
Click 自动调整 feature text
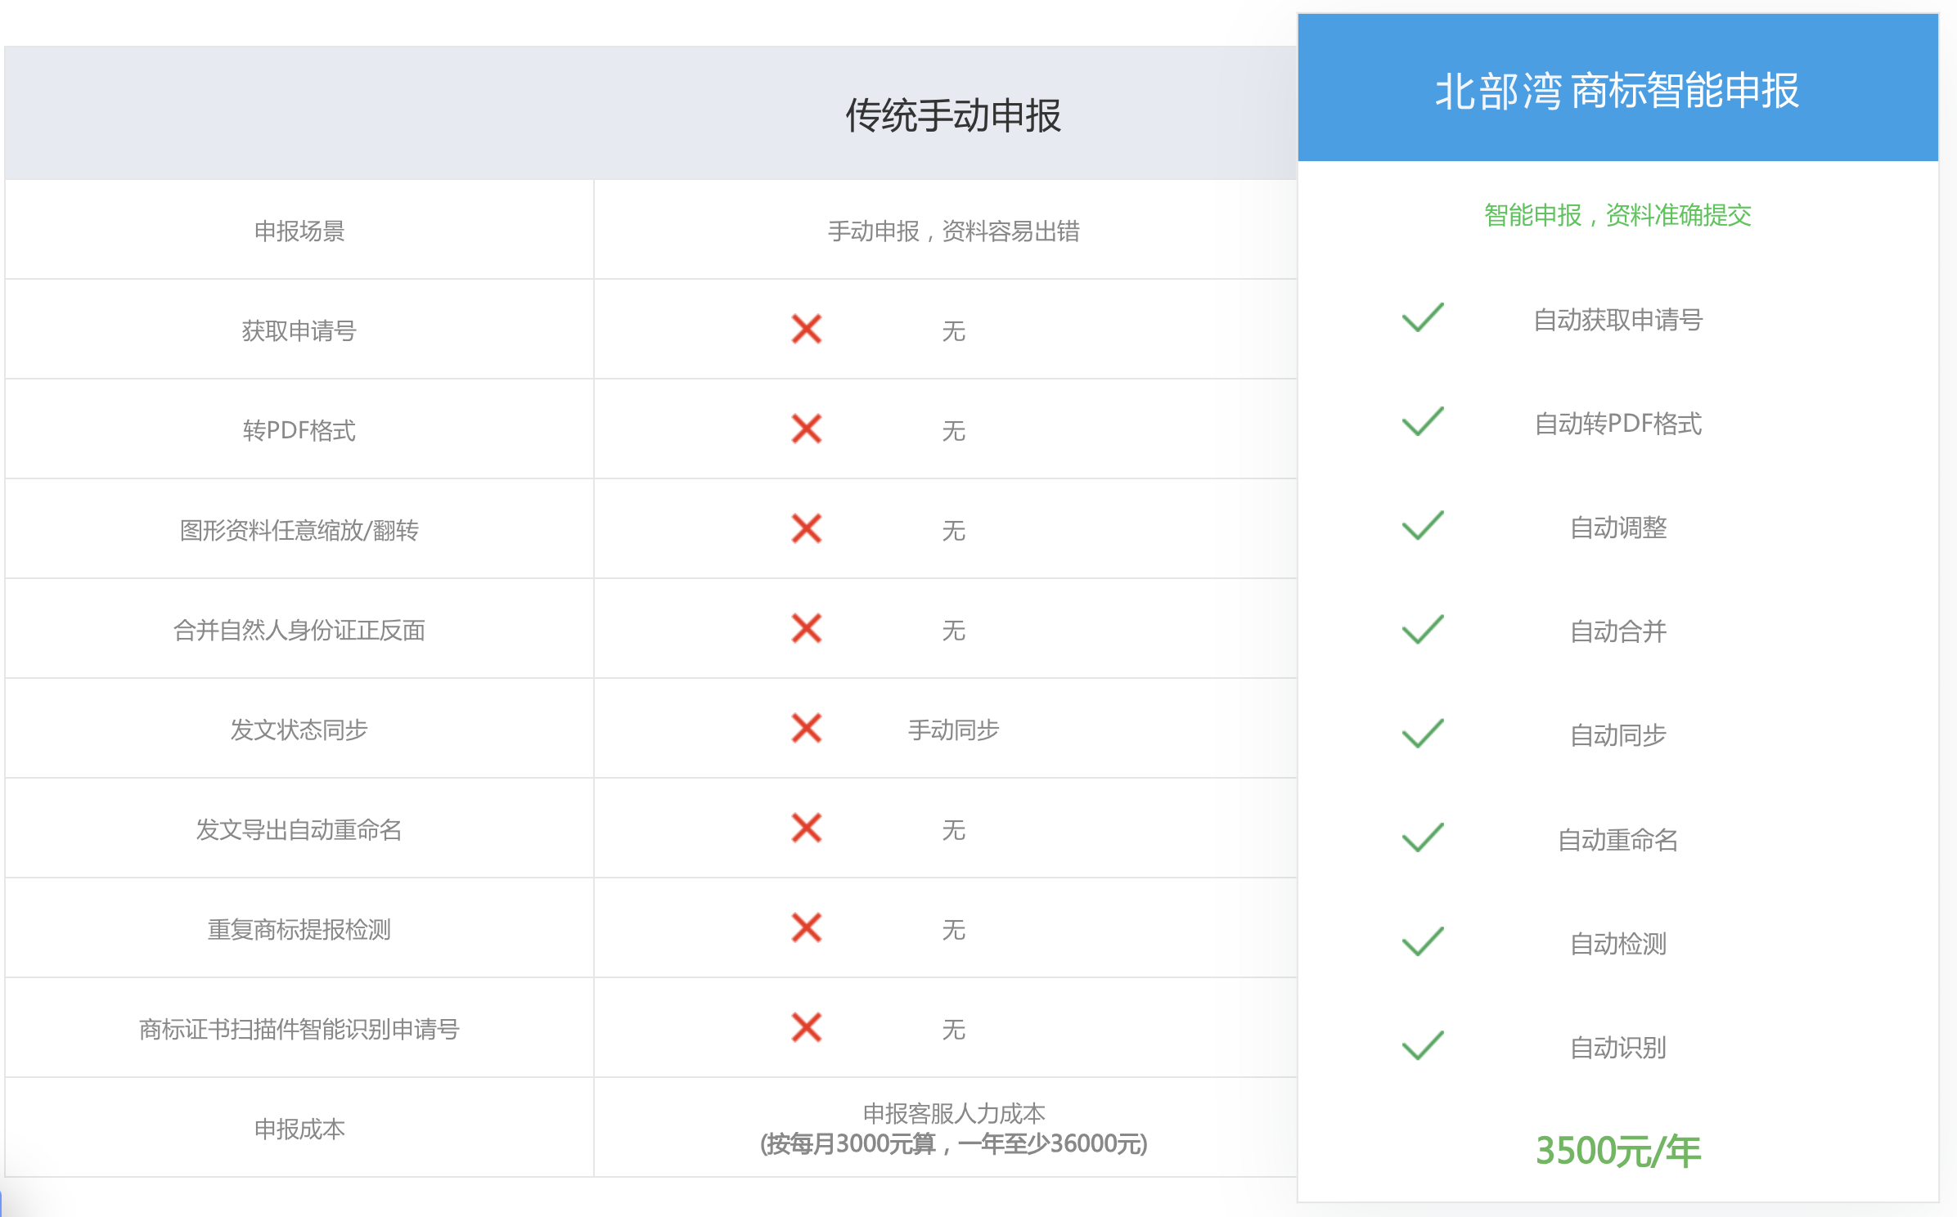point(1617,528)
